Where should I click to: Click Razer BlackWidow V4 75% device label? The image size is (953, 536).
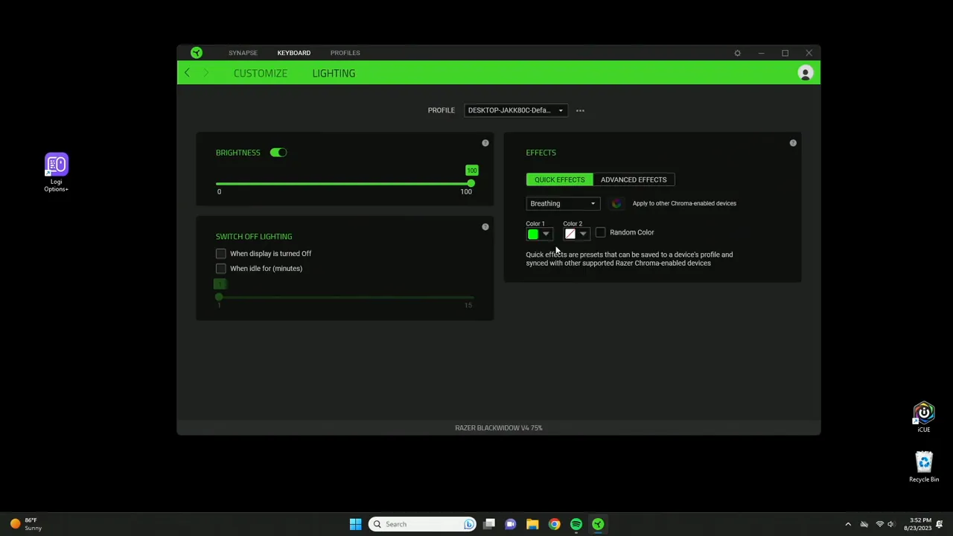[x=499, y=428]
